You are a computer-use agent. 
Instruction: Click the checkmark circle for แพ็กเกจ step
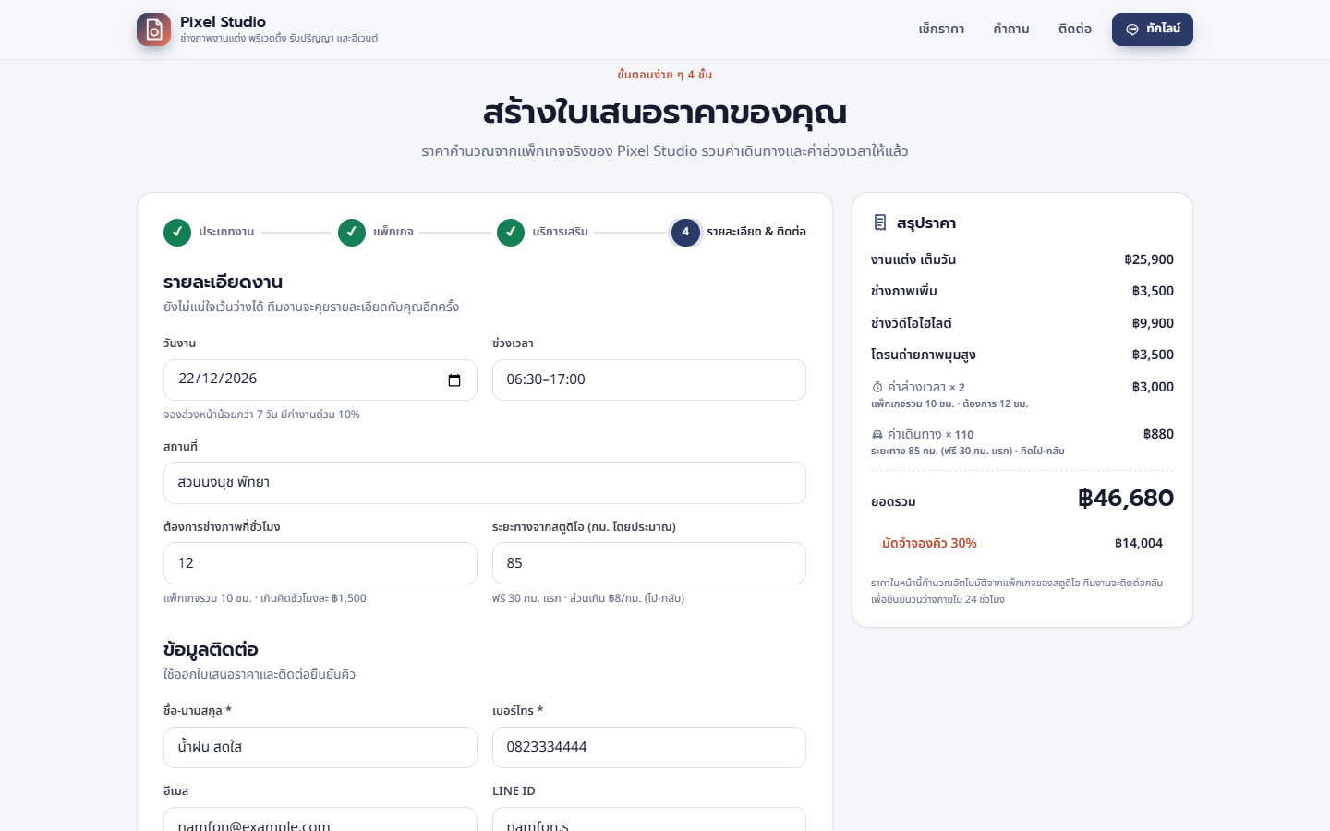352,233
